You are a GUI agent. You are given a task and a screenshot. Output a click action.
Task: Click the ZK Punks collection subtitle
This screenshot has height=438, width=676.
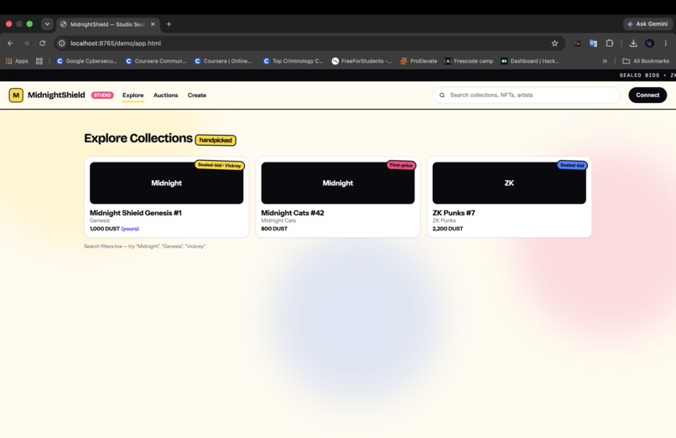pos(444,220)
